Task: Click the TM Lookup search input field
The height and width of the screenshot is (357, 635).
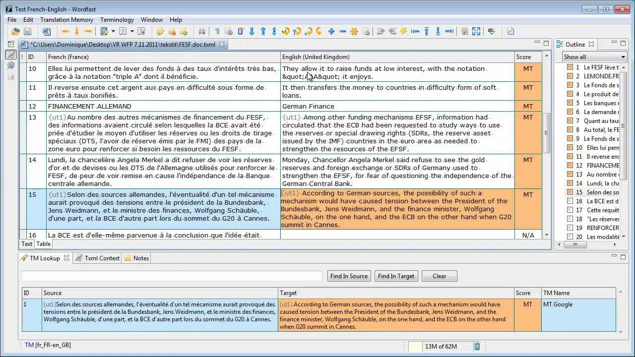Action: (x=172, y=276)
